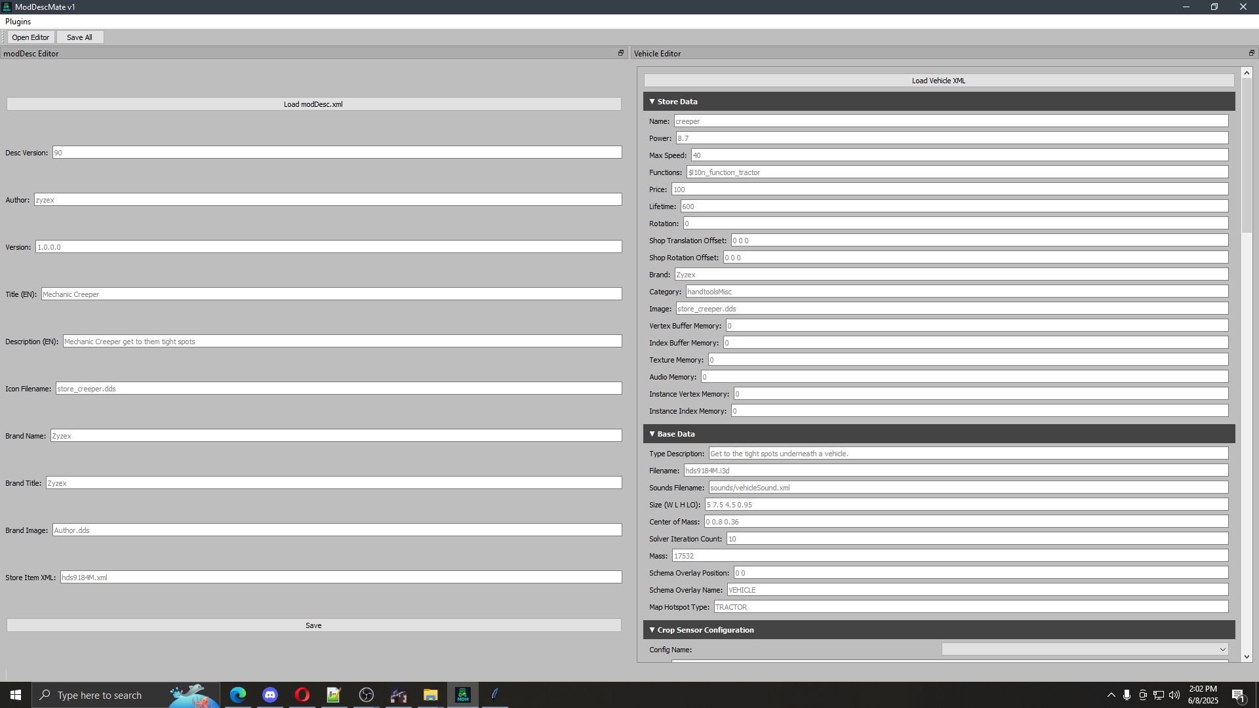The height and width of the screenshot is (708, 1259).
Task: Open Discord from the taskbar
Action: click(270, 695)
